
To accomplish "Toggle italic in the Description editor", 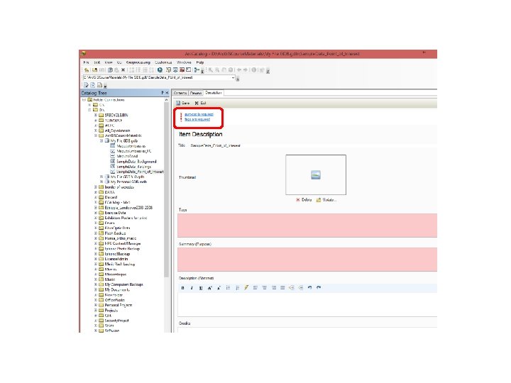I will [x=192, y=288].
